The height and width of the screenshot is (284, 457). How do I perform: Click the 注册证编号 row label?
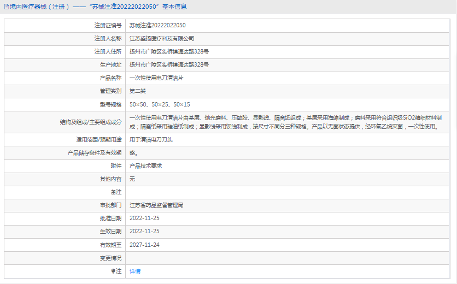click(x=108, y=25)
